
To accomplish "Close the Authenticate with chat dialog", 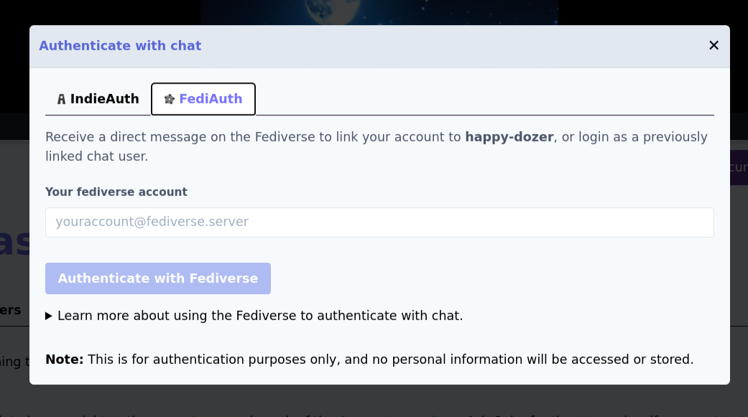I will pos(714,45).
